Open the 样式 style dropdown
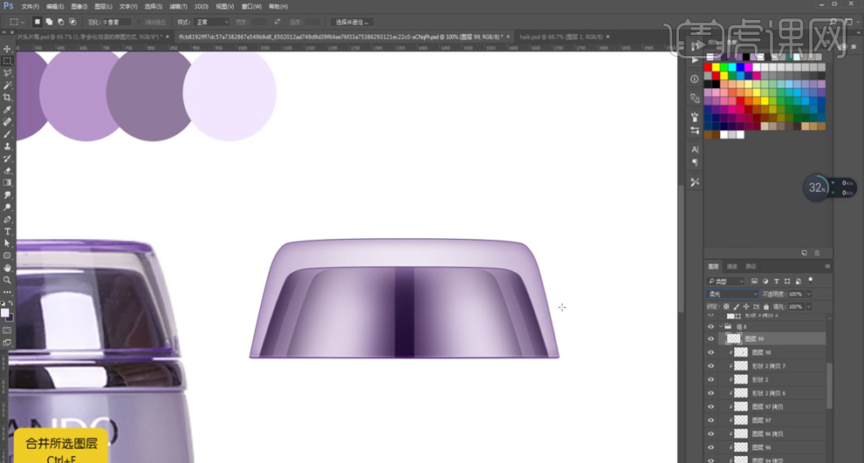Viewport: 864px width, 463px height. 214,22
